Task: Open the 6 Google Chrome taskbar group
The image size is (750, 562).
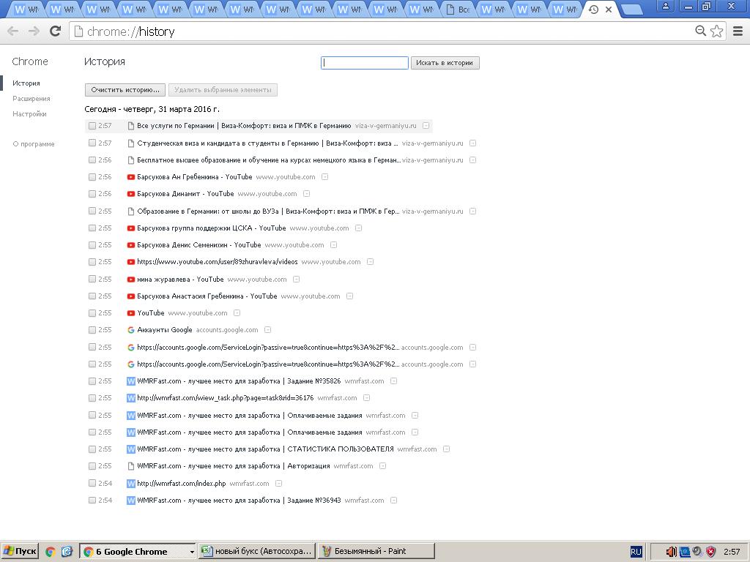Action: point(137,552)
